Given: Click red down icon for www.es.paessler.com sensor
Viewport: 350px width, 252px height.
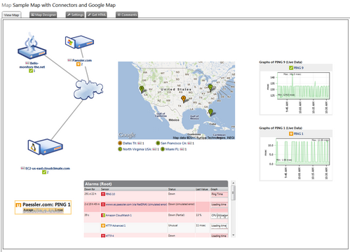Looking at the screenshot, I should coord(103,204).
